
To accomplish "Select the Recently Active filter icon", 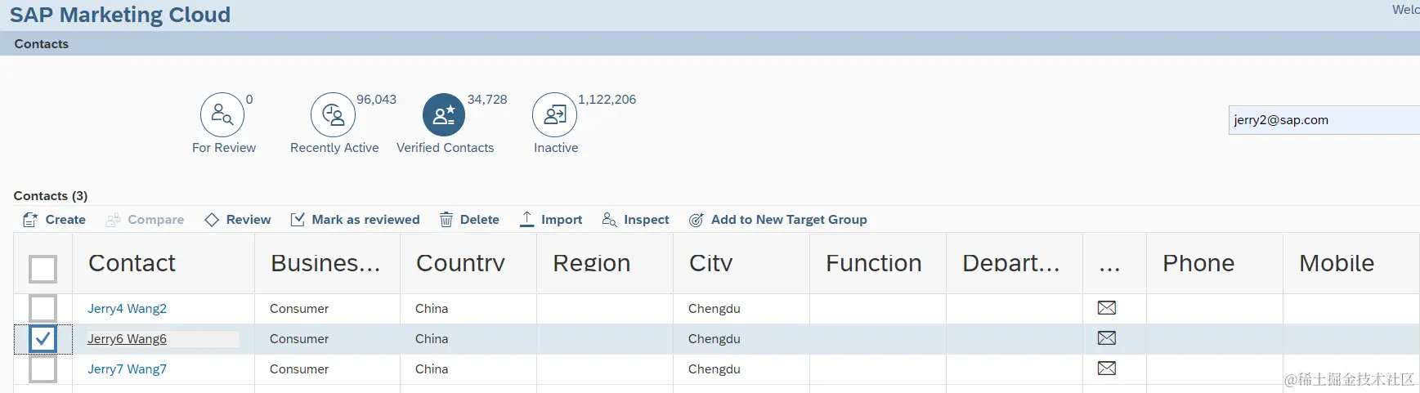I will click(x=333, y=115).
